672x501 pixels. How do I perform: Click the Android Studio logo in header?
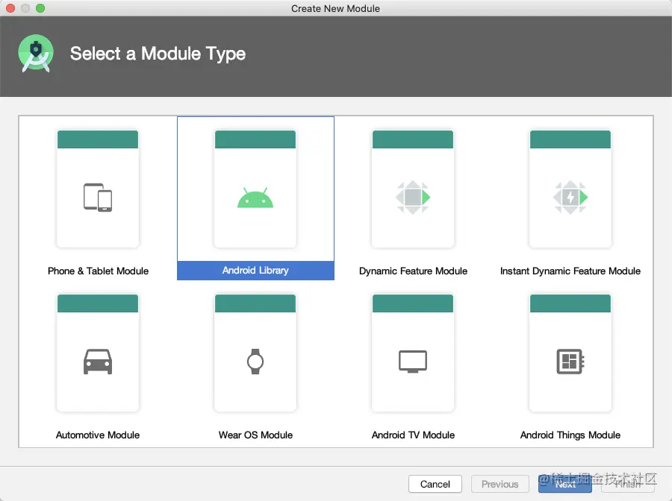tap(36, 54)
